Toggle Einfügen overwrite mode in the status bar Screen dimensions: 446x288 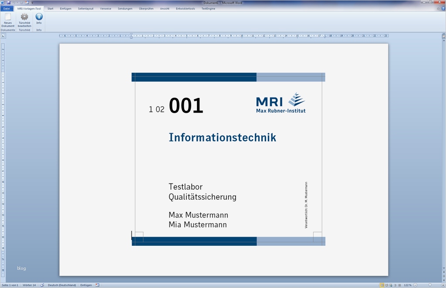coord(87,285)
